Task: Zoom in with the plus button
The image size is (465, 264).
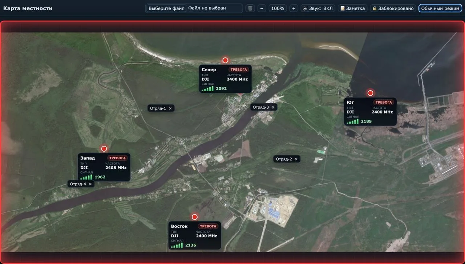Action: (x=294, y=8)
